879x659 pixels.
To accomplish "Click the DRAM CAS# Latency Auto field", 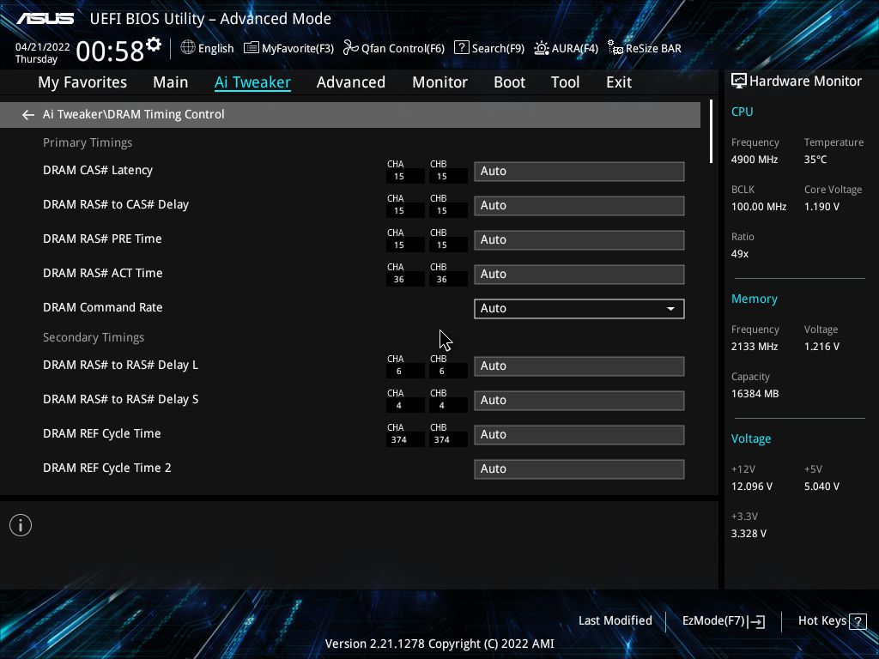I will click(579, 172).
